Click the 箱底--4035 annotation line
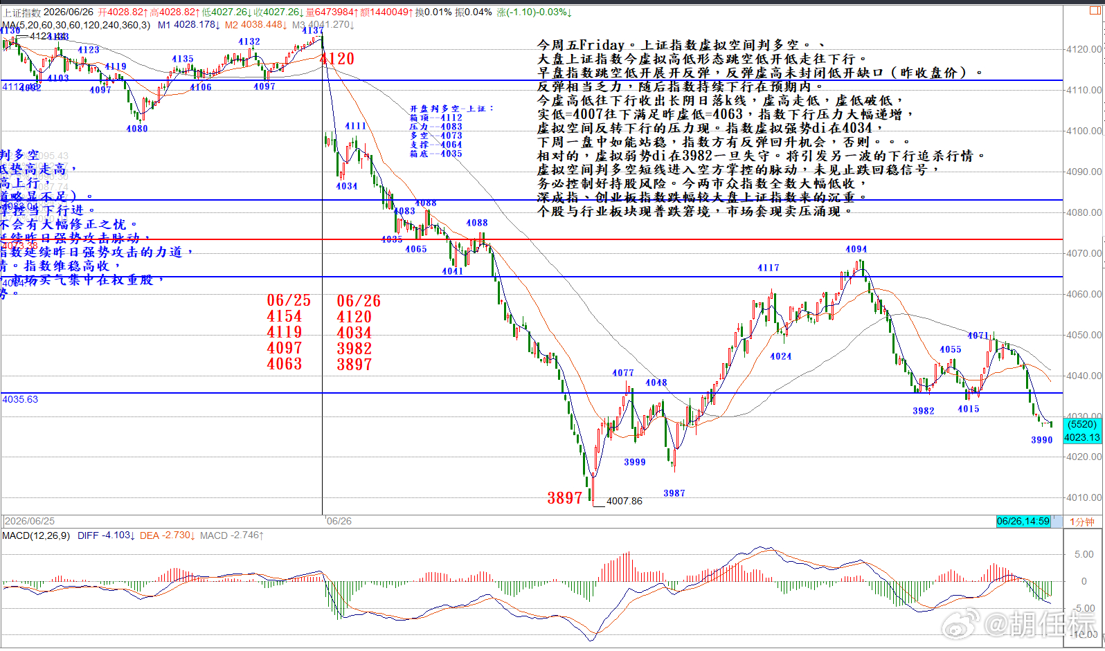The image size is (1105, 651). click(x=435, y=154)
